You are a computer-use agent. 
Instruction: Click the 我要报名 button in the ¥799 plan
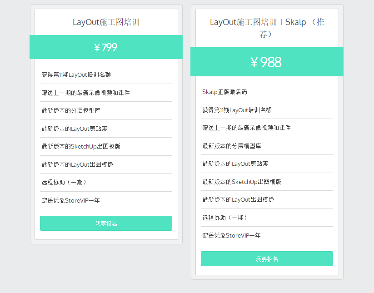(106, 223)
